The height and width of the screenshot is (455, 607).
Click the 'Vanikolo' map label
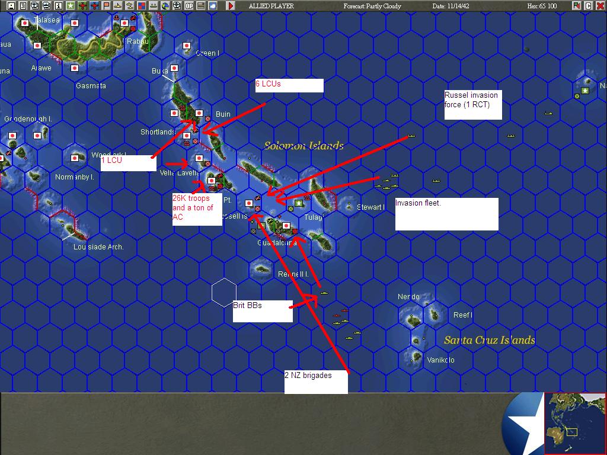coord(440,360)
